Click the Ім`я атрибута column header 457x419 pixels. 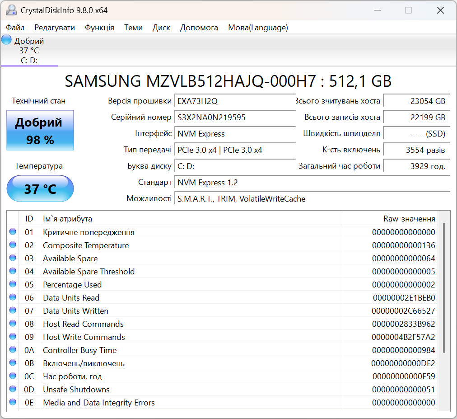click(x=191, y=219)
